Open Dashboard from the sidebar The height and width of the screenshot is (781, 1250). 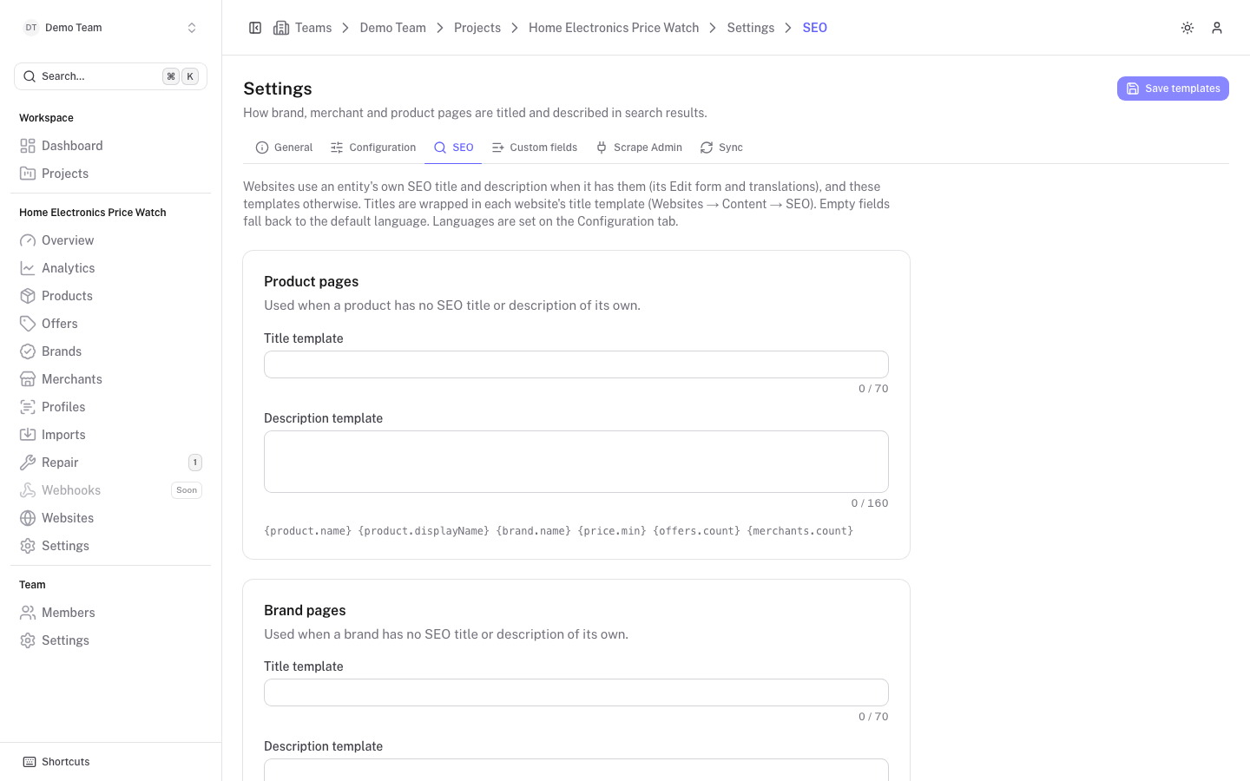pos(110,146)
